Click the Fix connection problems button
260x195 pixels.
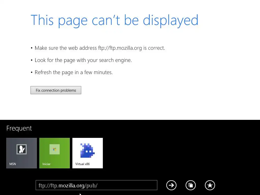[x=56, y=90]
